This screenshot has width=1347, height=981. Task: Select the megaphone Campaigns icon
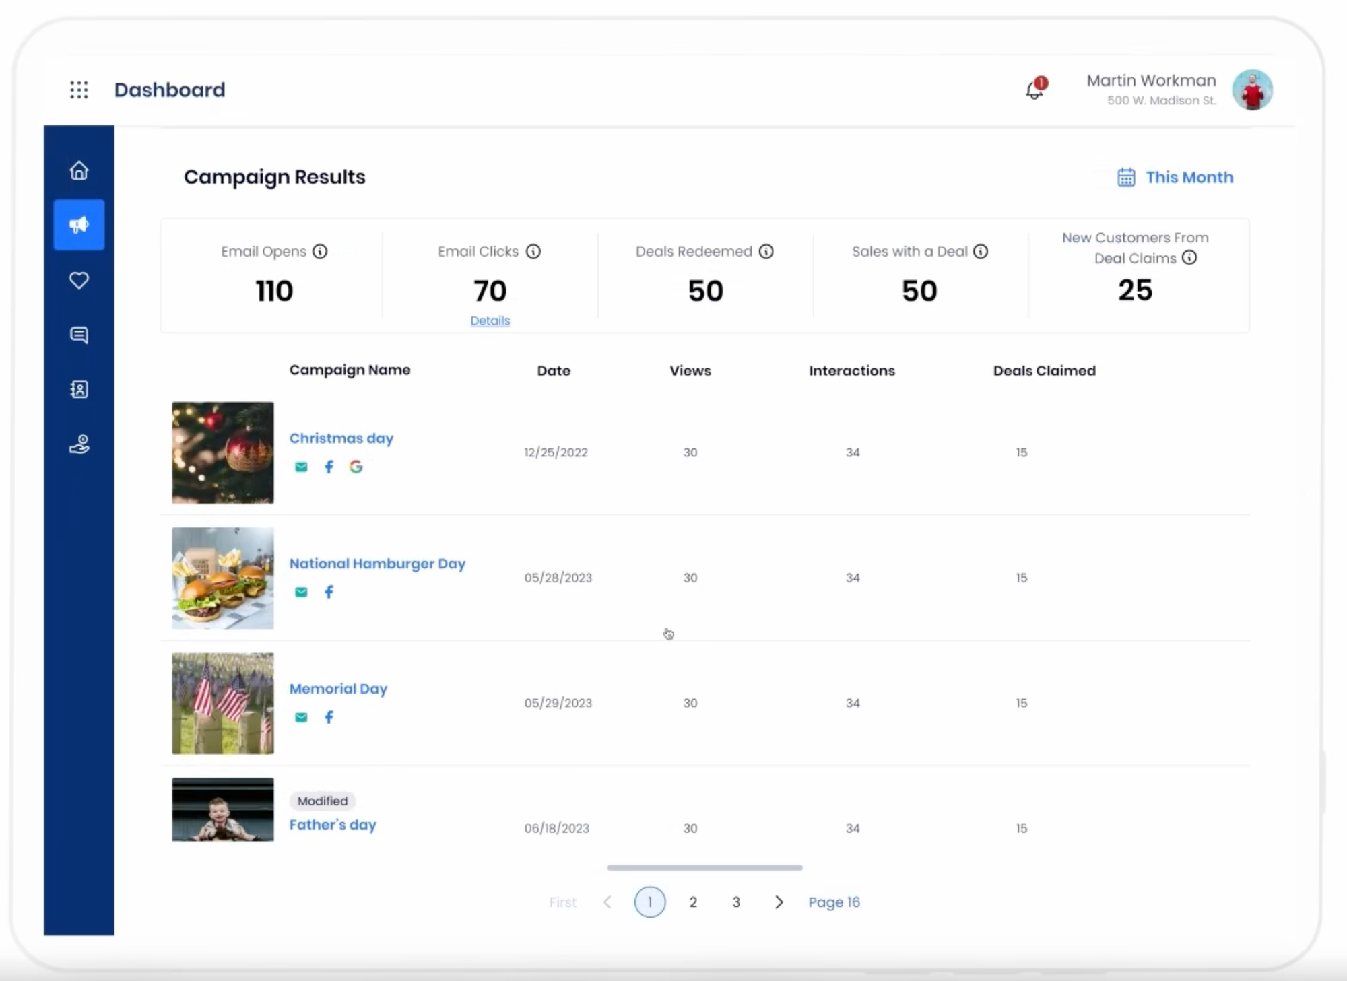79,225
